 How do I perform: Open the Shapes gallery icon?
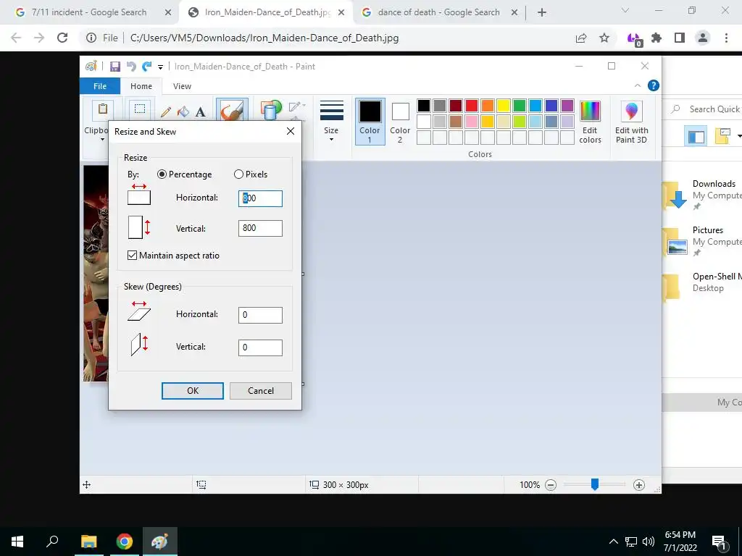(x=271, y=110)
